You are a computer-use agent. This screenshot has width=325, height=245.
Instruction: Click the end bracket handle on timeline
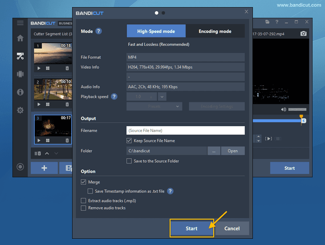[x=304, y=121]
